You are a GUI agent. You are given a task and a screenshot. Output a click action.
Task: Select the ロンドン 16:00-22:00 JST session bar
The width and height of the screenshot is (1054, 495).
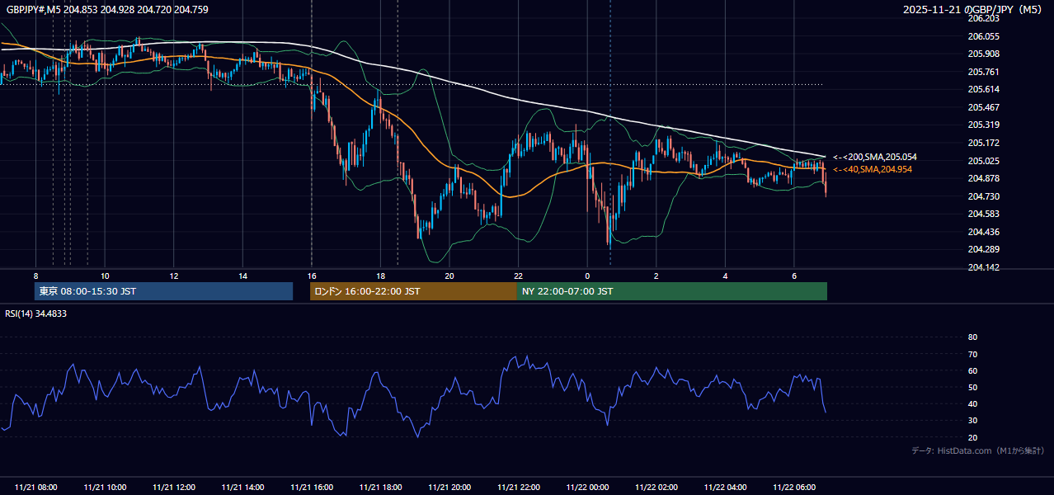coord(413,291)
